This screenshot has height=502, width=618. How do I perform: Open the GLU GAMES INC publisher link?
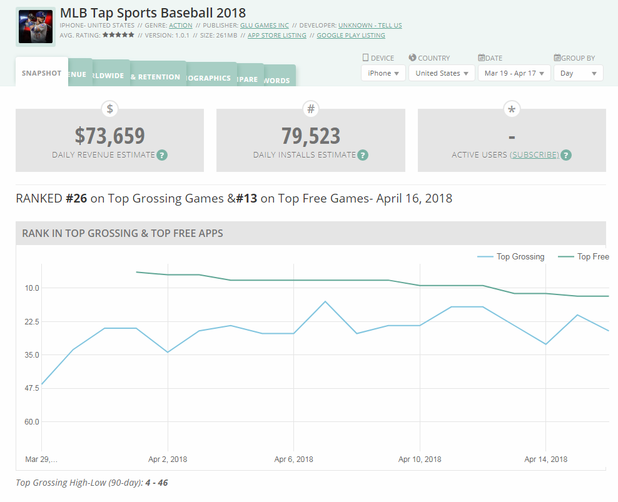265,25
